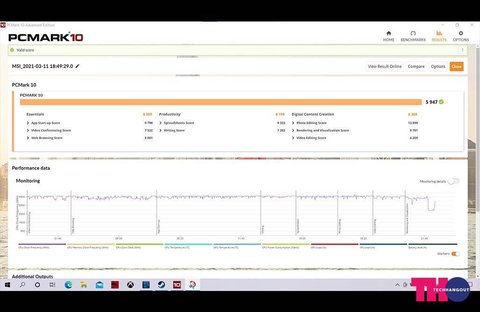Click the PCMark 10 logo
Image resolution: width=480 pixels, height=312 pixels.
(46, 37)
